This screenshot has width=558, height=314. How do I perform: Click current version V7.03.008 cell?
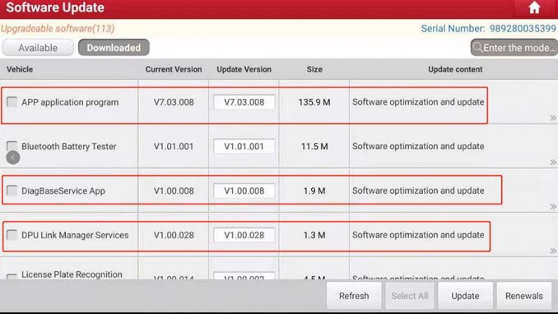[174, 102]
